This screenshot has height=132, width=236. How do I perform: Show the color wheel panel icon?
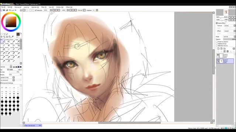tap(1, 10)
